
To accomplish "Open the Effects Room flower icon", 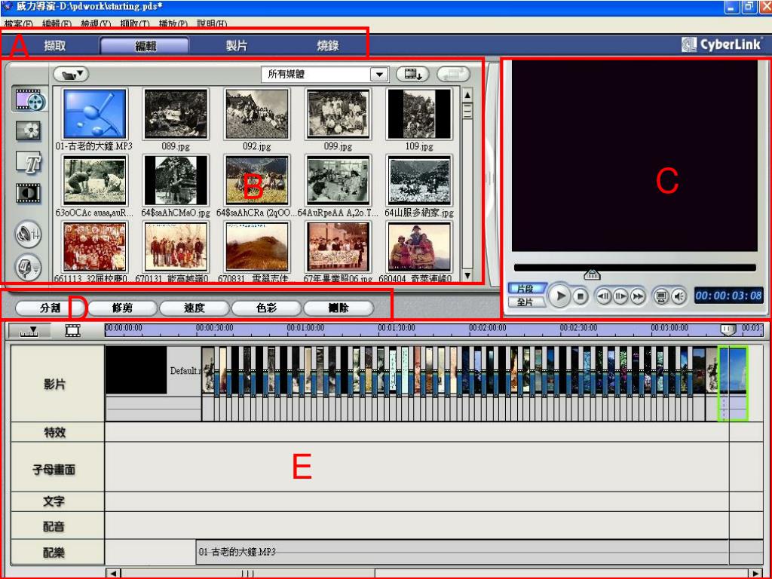I will (29, 131).
